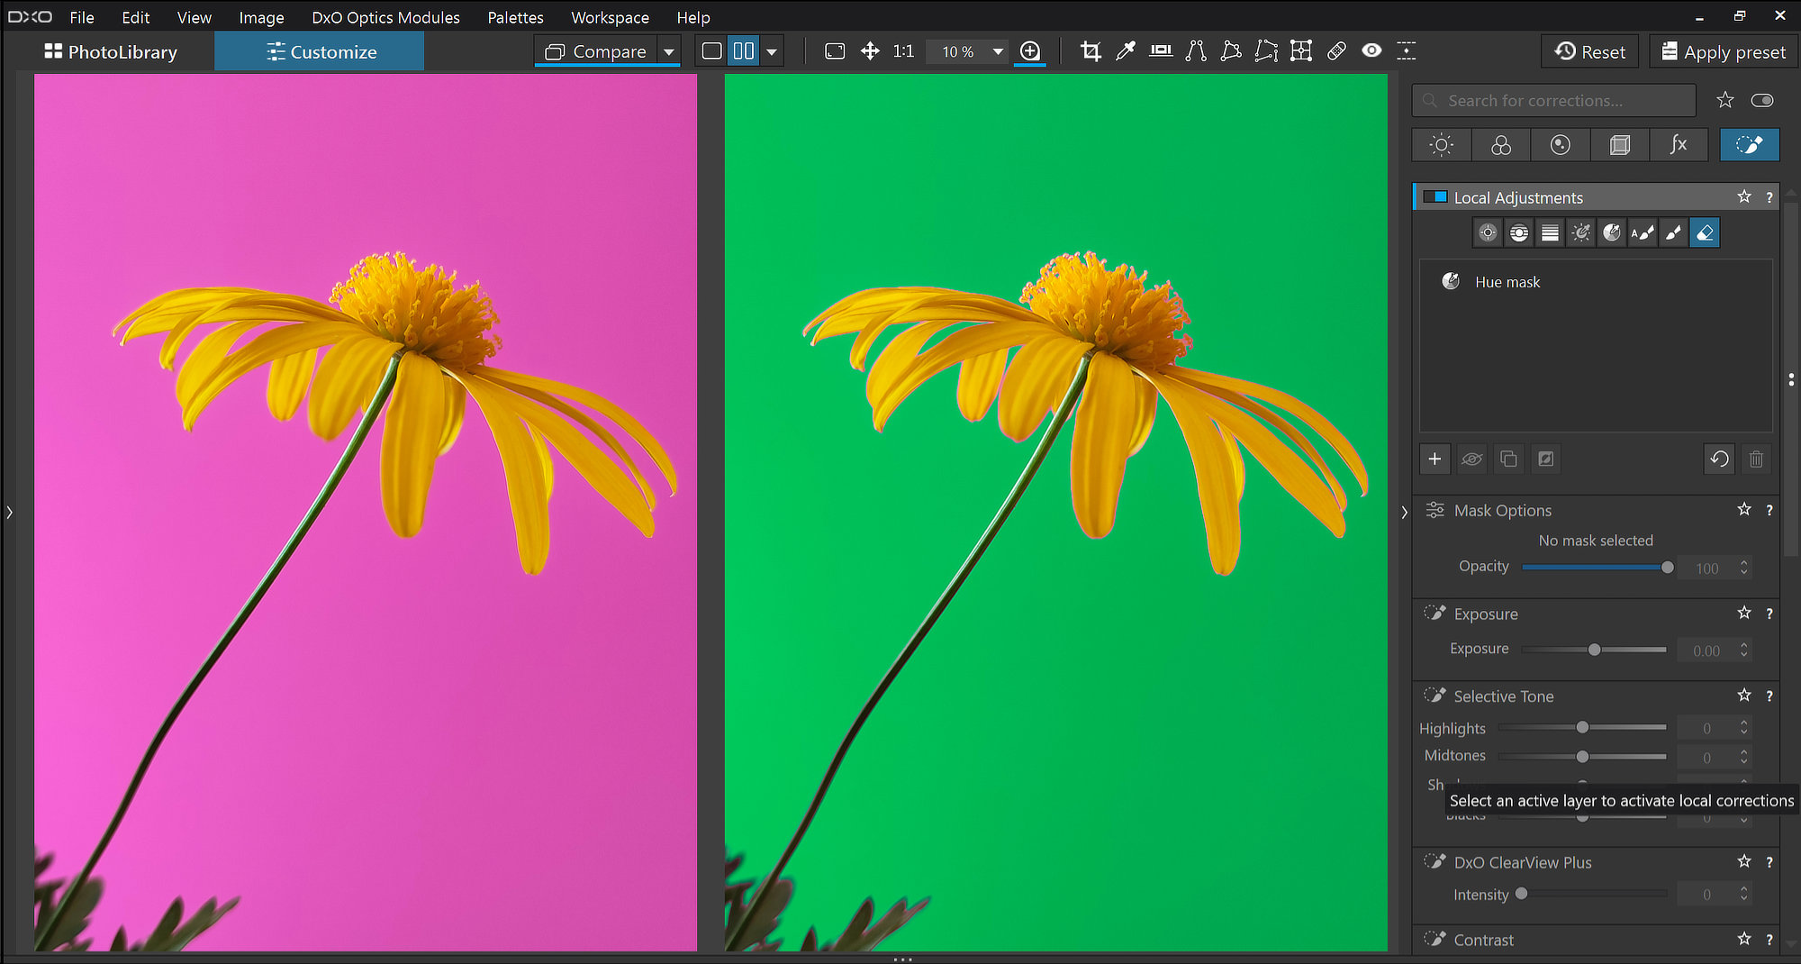Open help for Local Adjustments
This screenshot has height=964, width=1801.
[1769, 197]
